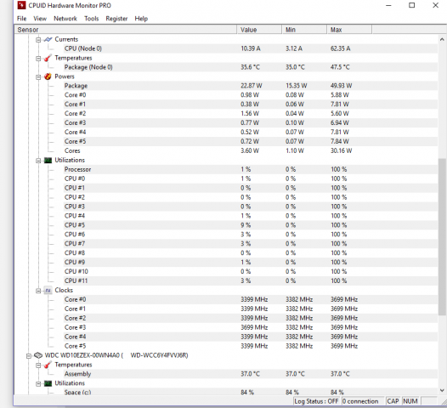447x408 pixels.
Task: Click the scrollbar down arrow
Action: 442,390
